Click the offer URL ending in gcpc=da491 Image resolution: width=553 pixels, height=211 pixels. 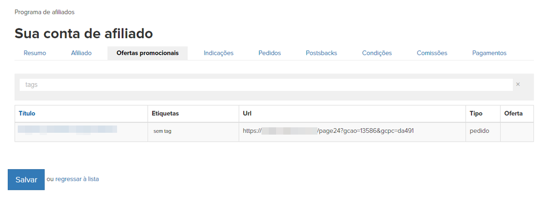(328, 131)
